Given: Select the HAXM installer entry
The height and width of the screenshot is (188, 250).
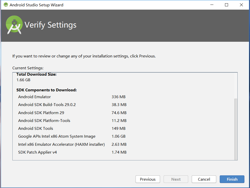Looking at the screenshot, I should tap(61, 144).
